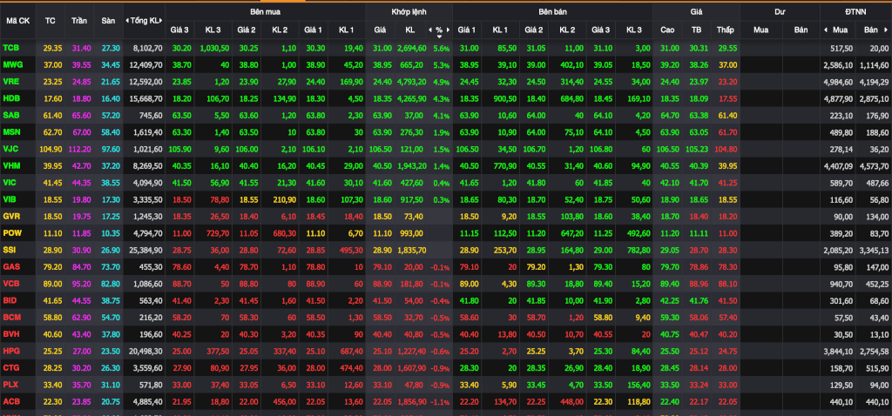Click VJC ceiling price 112.20
This screenshot has height=416, width=892.
pos(79,150)
